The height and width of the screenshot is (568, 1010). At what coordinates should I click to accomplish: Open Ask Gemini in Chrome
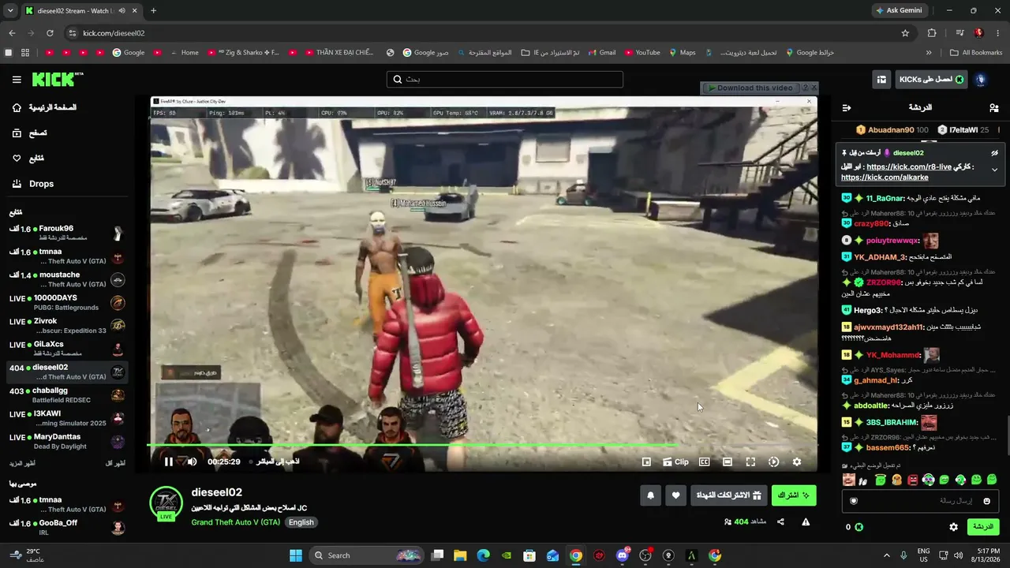coord(898,10)
